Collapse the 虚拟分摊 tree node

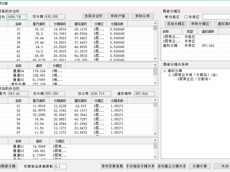tap(165, 71)
